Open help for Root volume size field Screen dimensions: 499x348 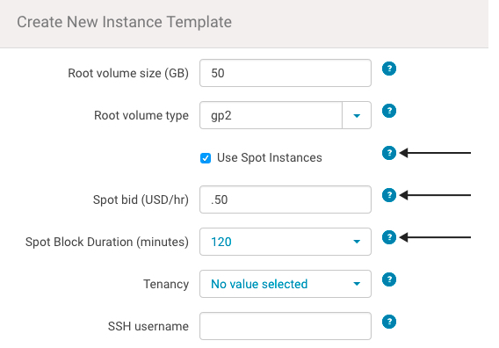389,69
